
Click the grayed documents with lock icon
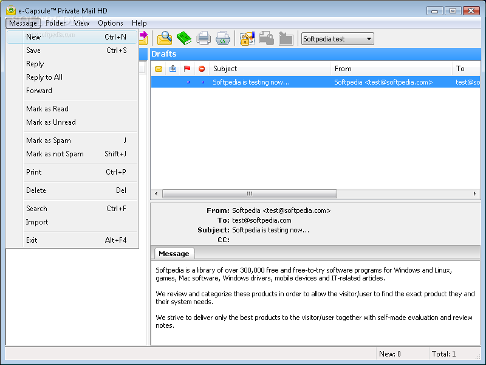267,38
